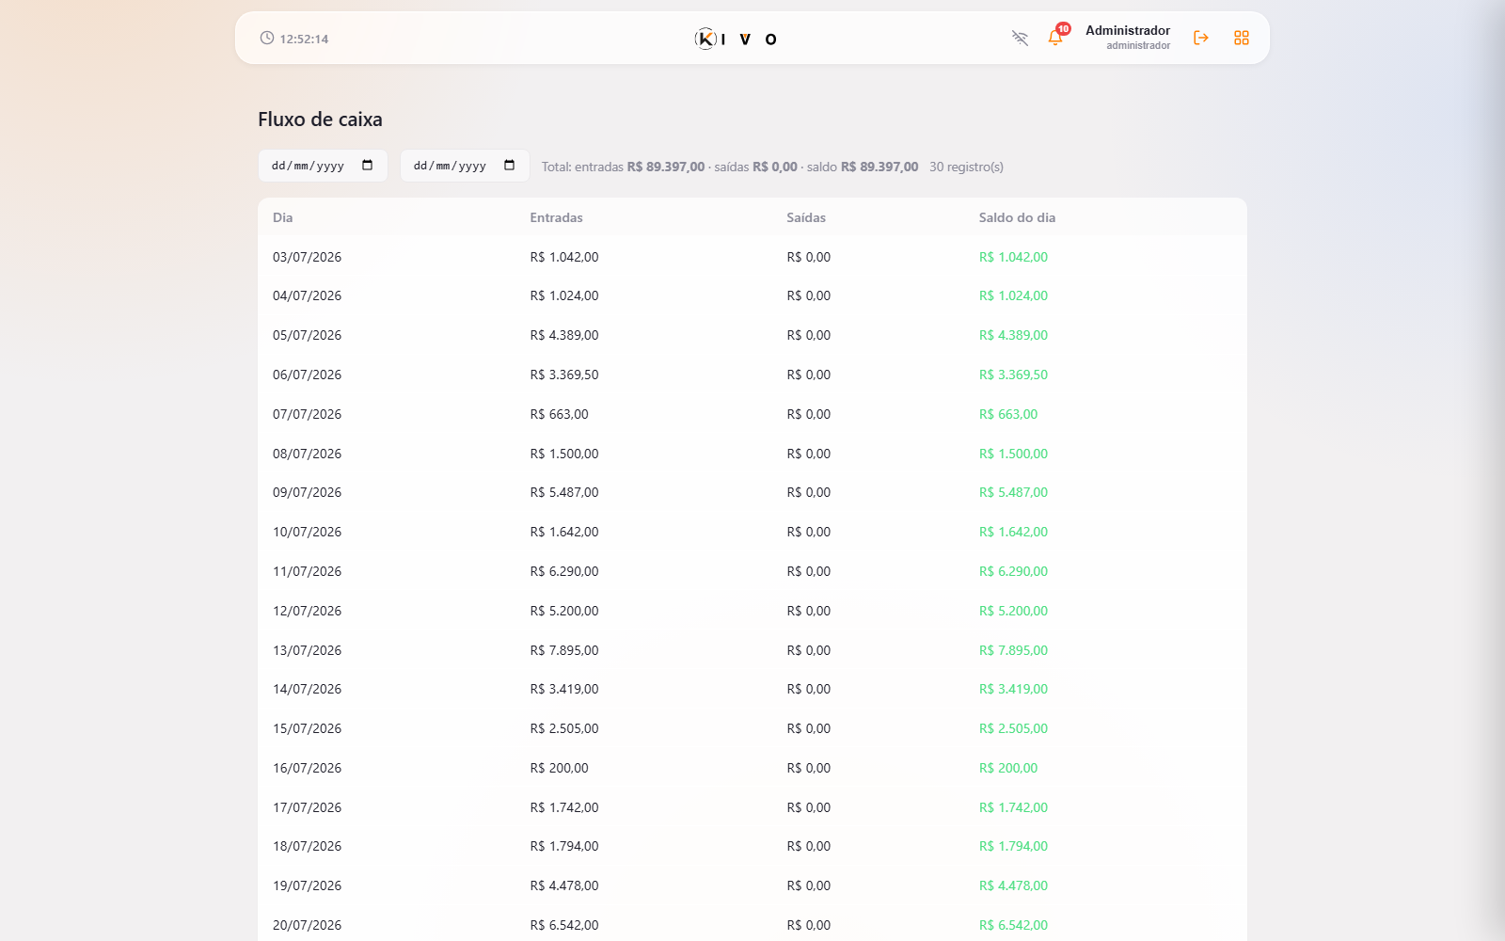Click the red notification count badge
Screen dimensions: 1505x941
(x=1063, y=28)
